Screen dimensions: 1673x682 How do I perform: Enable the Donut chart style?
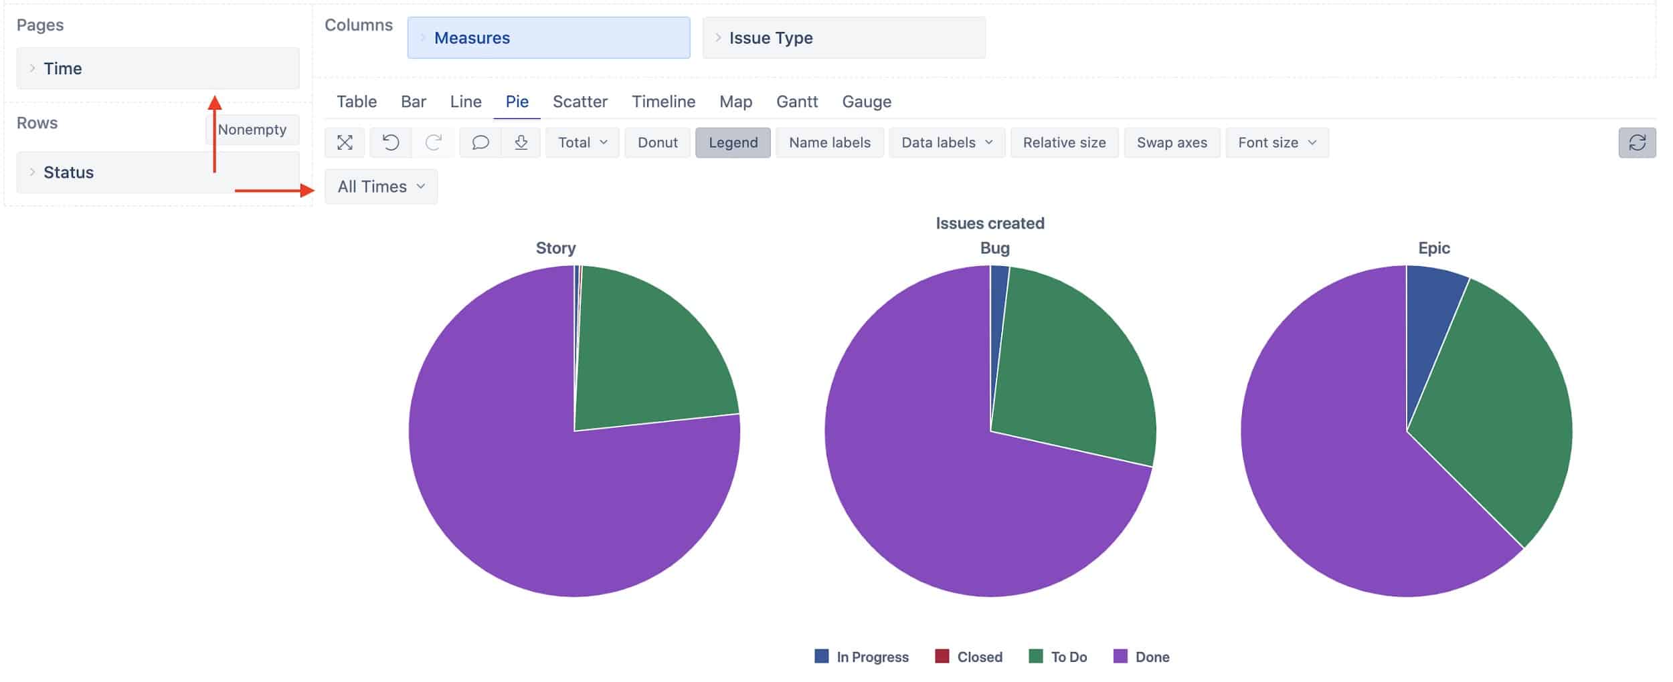pos(656,142)
